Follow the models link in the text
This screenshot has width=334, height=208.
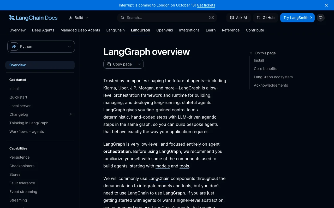tap(163, 166)
